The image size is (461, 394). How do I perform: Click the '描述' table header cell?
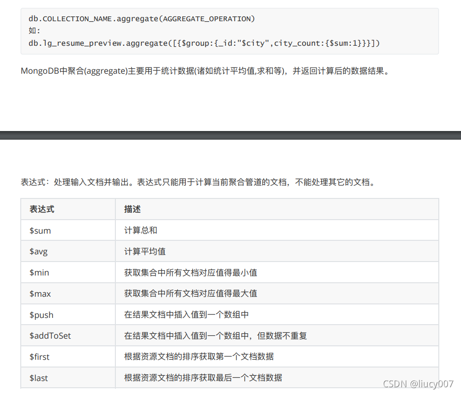tap(277, 209)
